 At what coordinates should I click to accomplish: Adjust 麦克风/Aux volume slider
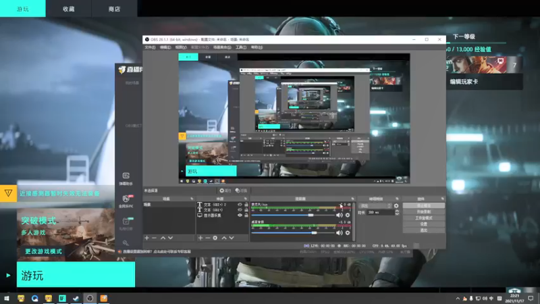click(293, 215)
